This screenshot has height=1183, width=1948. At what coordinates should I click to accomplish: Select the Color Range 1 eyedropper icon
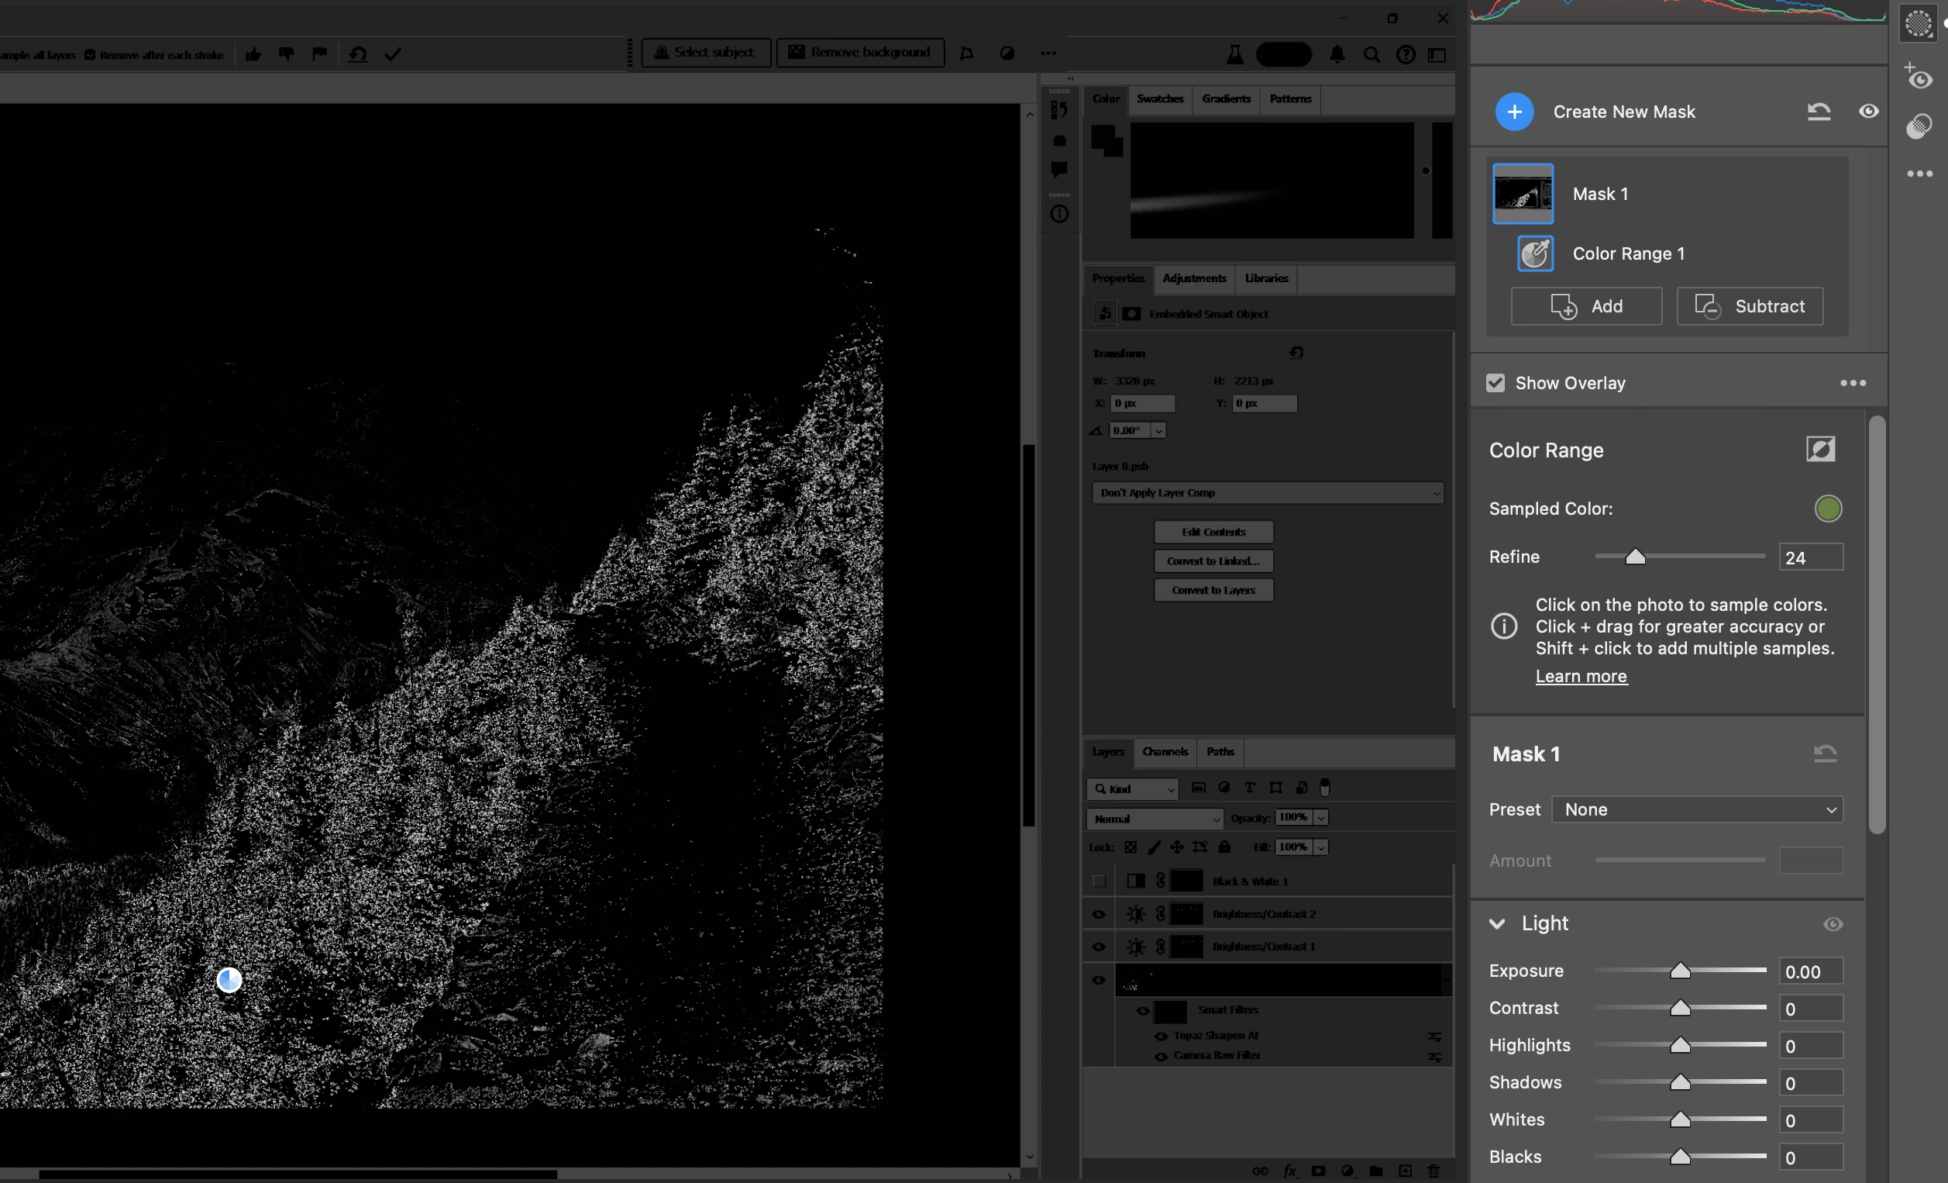coord(1534,253)
